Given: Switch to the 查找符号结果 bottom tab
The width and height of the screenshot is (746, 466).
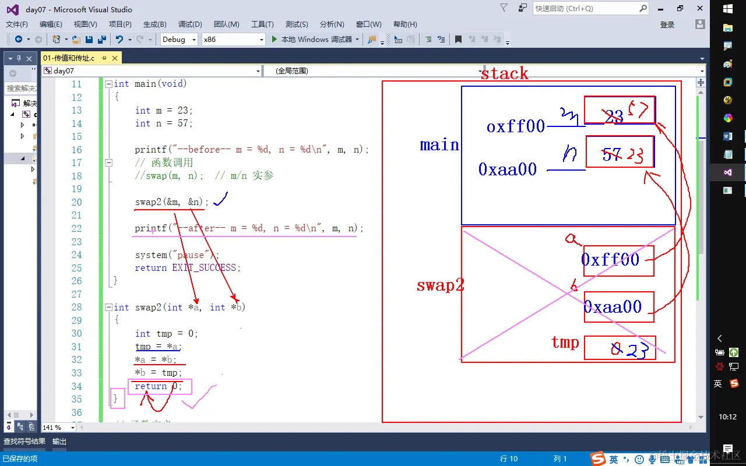Looking at the screenshot, I should (x=24, y=442).
